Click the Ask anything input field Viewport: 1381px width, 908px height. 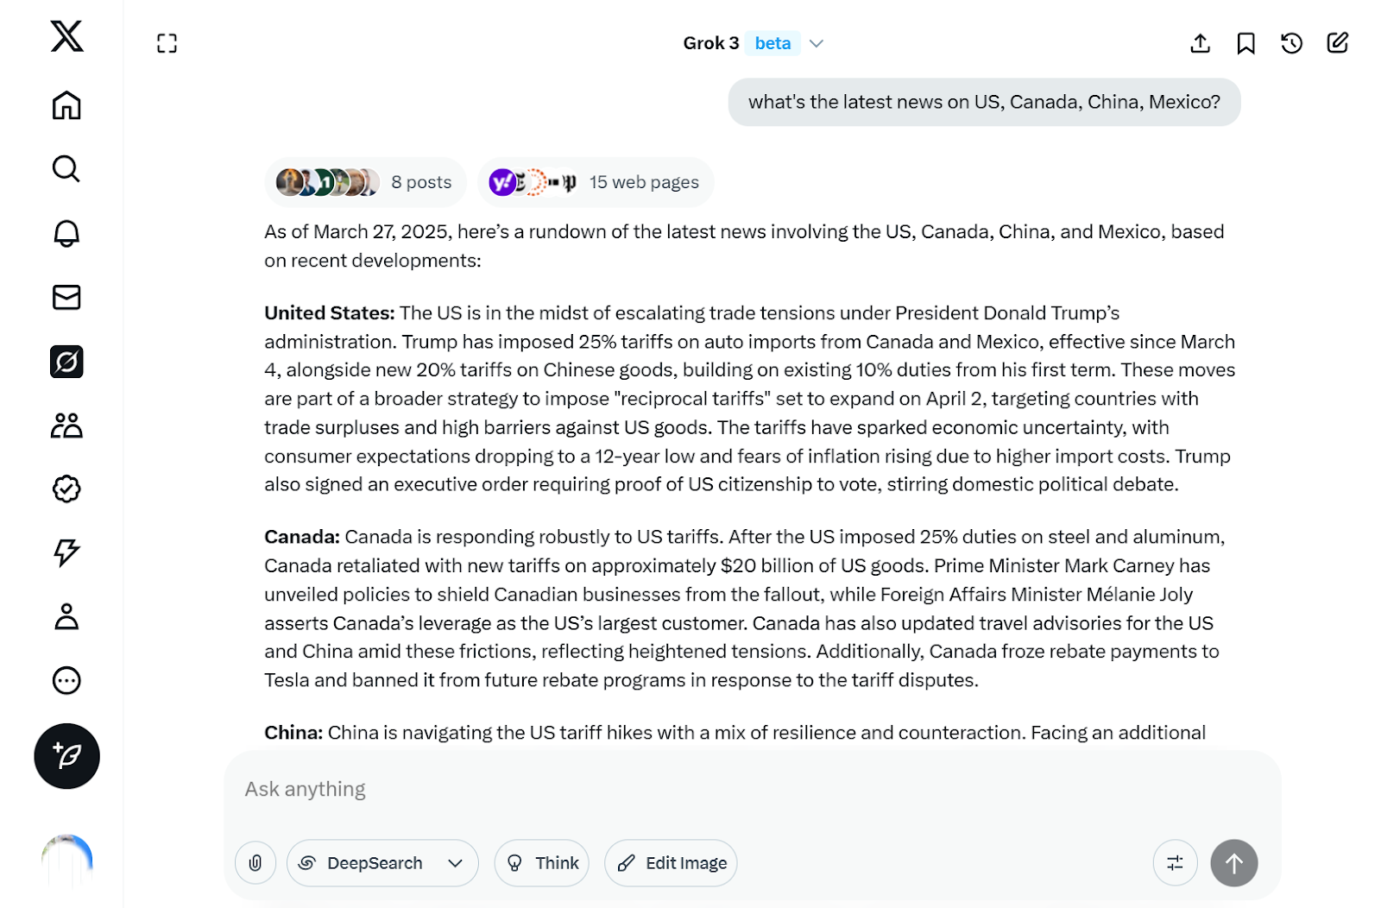point(604,788)
